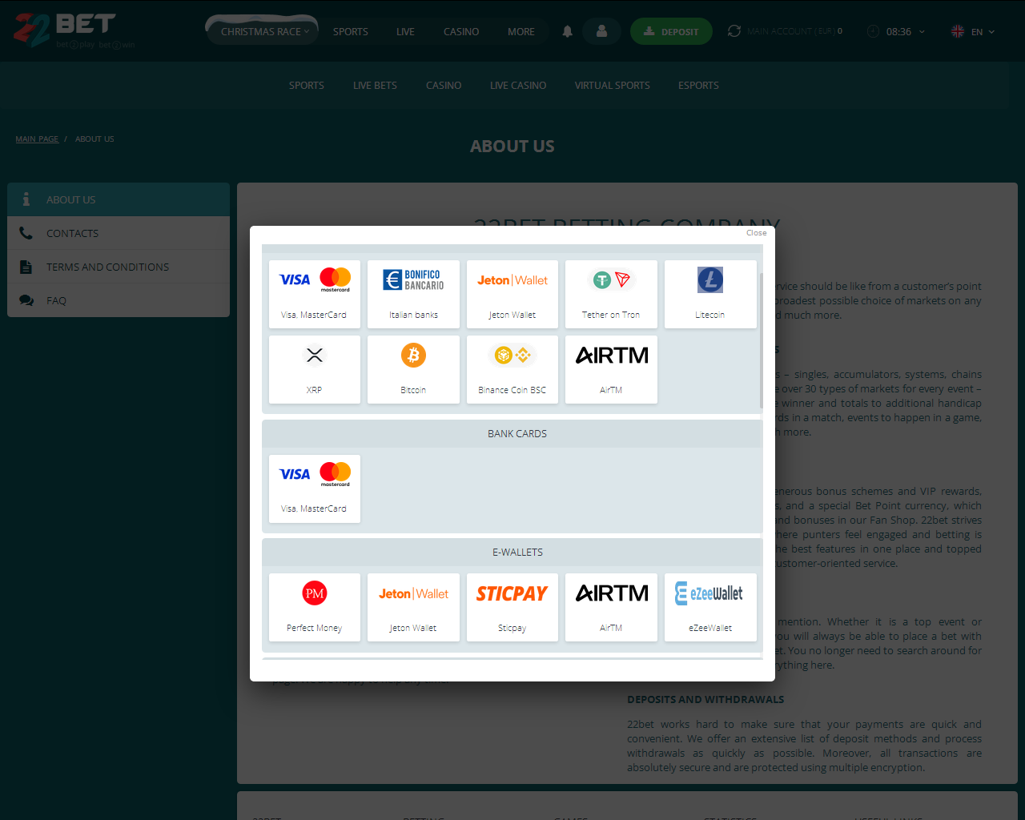Go to Casino in the secondary nav
1025x820 pixels.
(x=444, y=85)
